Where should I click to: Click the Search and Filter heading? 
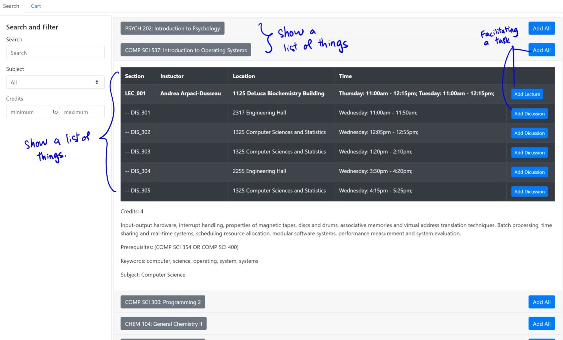click(x=32, y=27)
